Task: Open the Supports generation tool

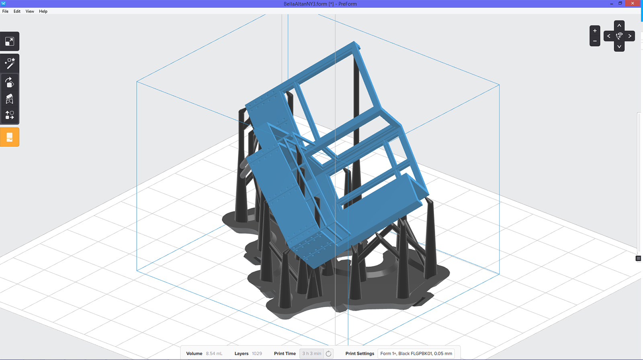Action: pos(10,99)
